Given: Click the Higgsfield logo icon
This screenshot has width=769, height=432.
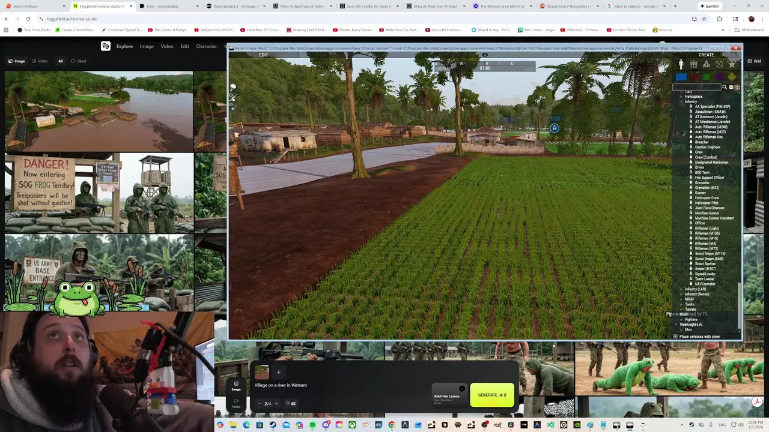Looking at the screenshot, I should coord(106,46).
